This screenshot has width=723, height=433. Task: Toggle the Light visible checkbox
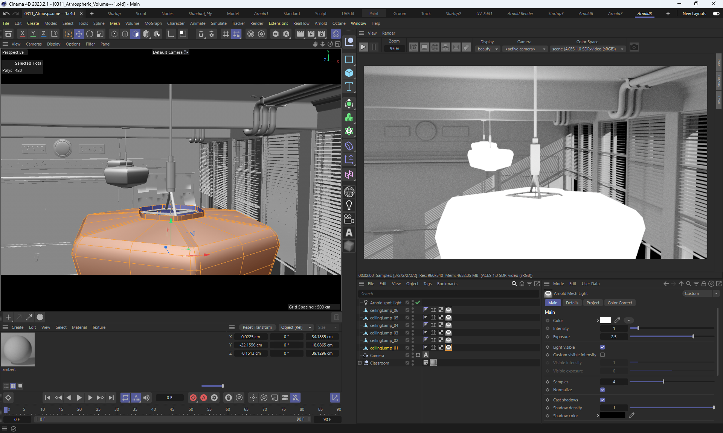point(602,347)
